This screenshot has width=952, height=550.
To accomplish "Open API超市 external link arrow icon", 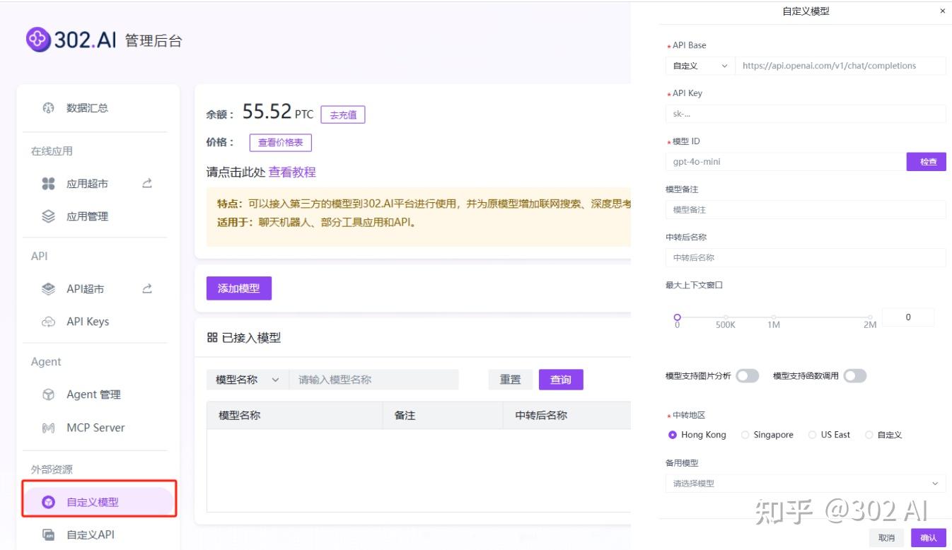I will point(147,288).
